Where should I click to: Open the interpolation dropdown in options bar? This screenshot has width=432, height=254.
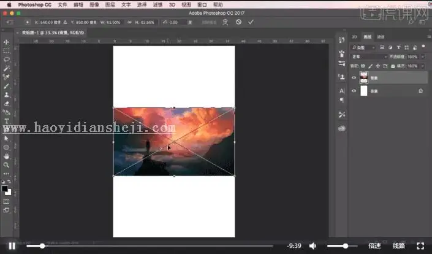209,22
